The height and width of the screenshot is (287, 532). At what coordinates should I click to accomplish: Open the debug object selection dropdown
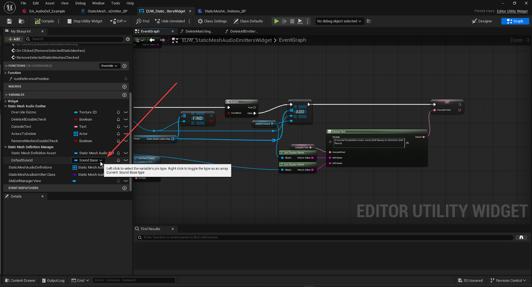point(339,21)
